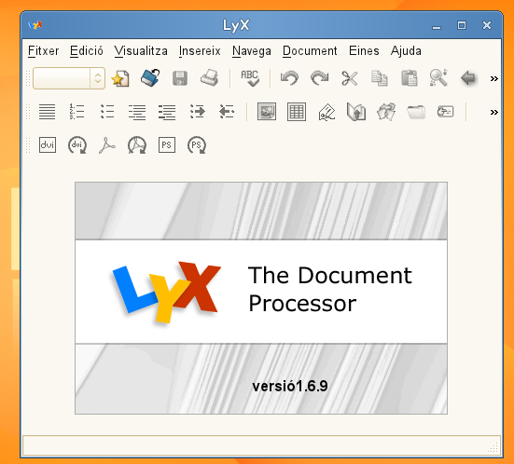The height and width of the screenshot is (464, 514).
Task: Increase the paragraph depth
Action: 198,112
